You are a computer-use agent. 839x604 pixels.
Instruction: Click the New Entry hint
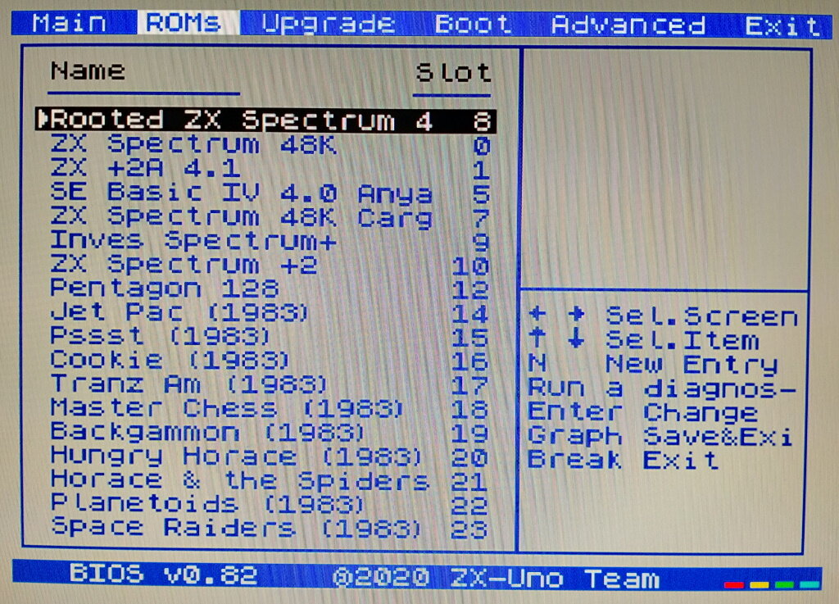652,365
